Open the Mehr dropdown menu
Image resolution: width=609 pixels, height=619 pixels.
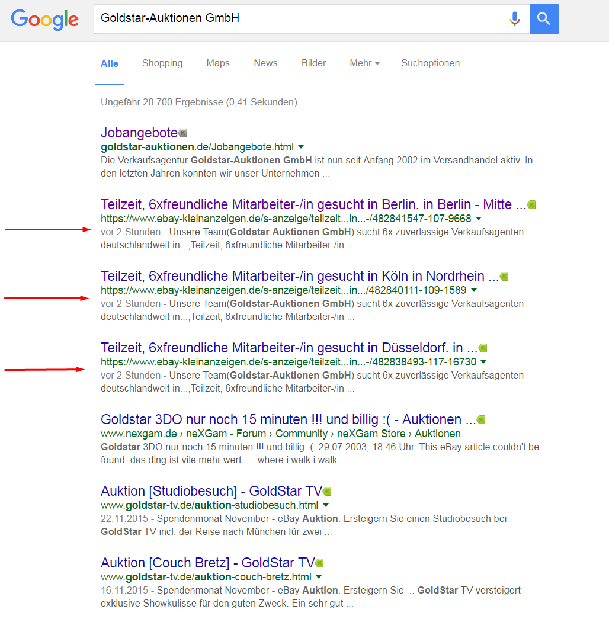point(364,63)
